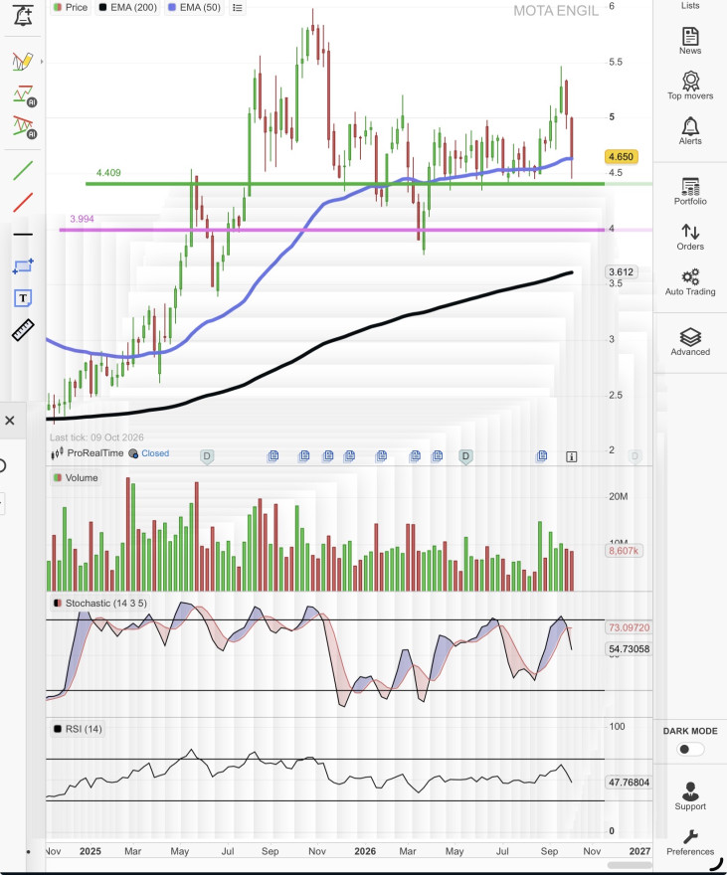Viewport: 727px width, 875px height.
Task: Open news document marker near September 2026
Action: click(542, 456)
